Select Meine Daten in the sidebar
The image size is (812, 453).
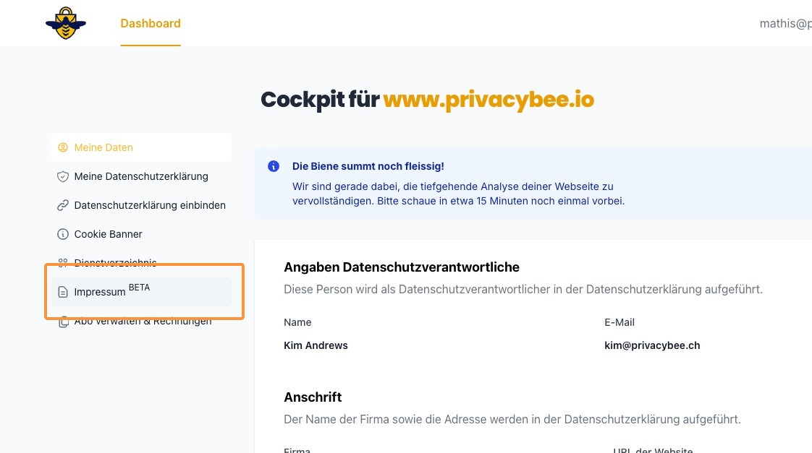pos(103,147)
